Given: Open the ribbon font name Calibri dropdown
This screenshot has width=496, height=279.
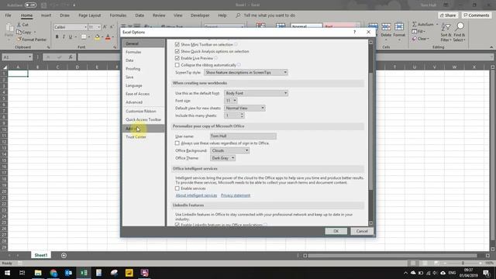Looking at the screenshot, I should [85, 27].
